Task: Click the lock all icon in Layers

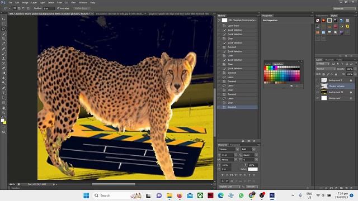Action: (x=336, y=74)
